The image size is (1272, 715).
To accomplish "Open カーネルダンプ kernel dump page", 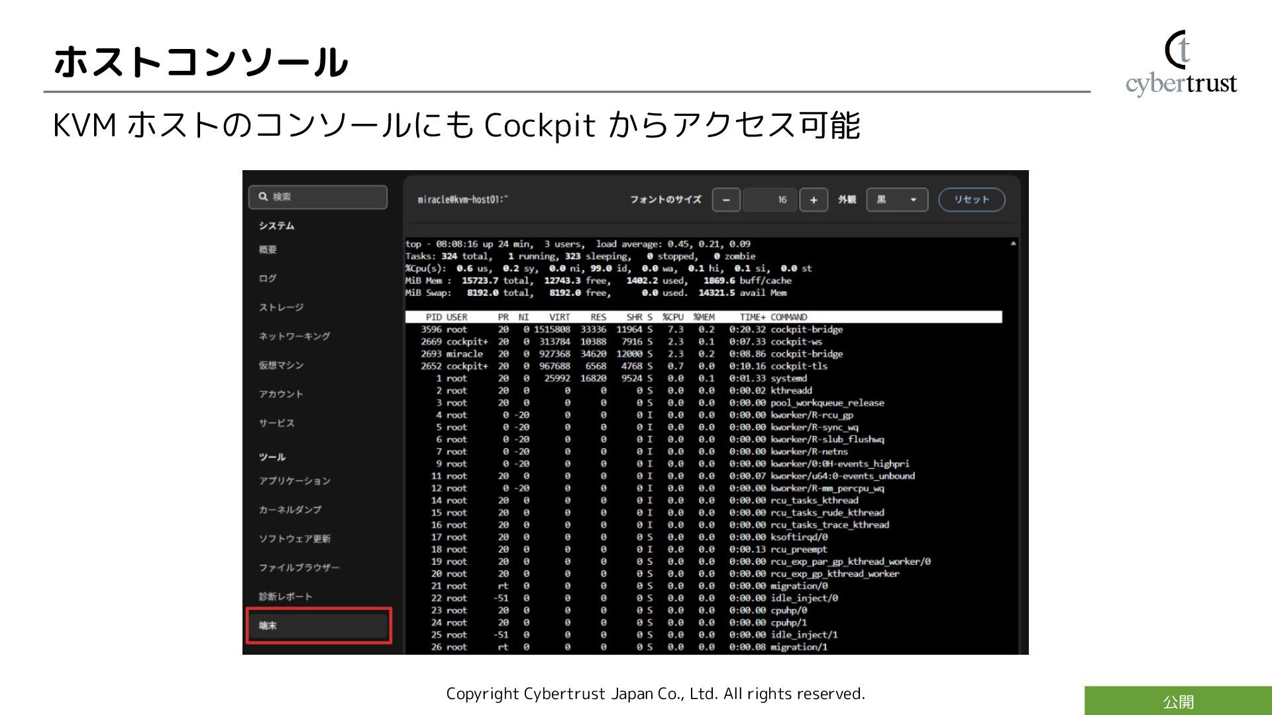I will pyautogui.click(x=290, y=510).
